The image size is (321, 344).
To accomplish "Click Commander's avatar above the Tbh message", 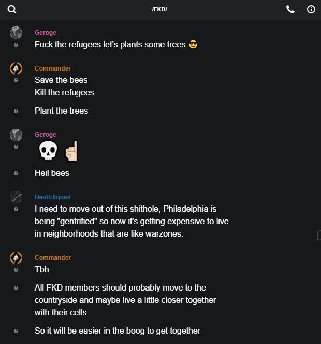I will click(16, 257).
